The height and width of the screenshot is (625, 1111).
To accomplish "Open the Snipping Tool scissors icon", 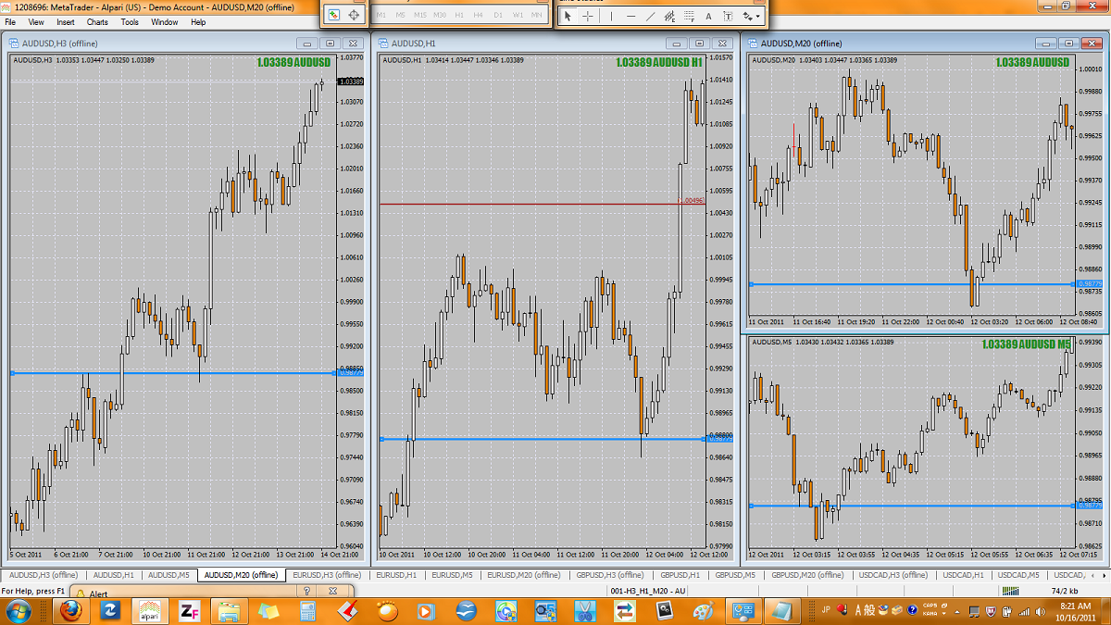I will [x=585, y=610].
